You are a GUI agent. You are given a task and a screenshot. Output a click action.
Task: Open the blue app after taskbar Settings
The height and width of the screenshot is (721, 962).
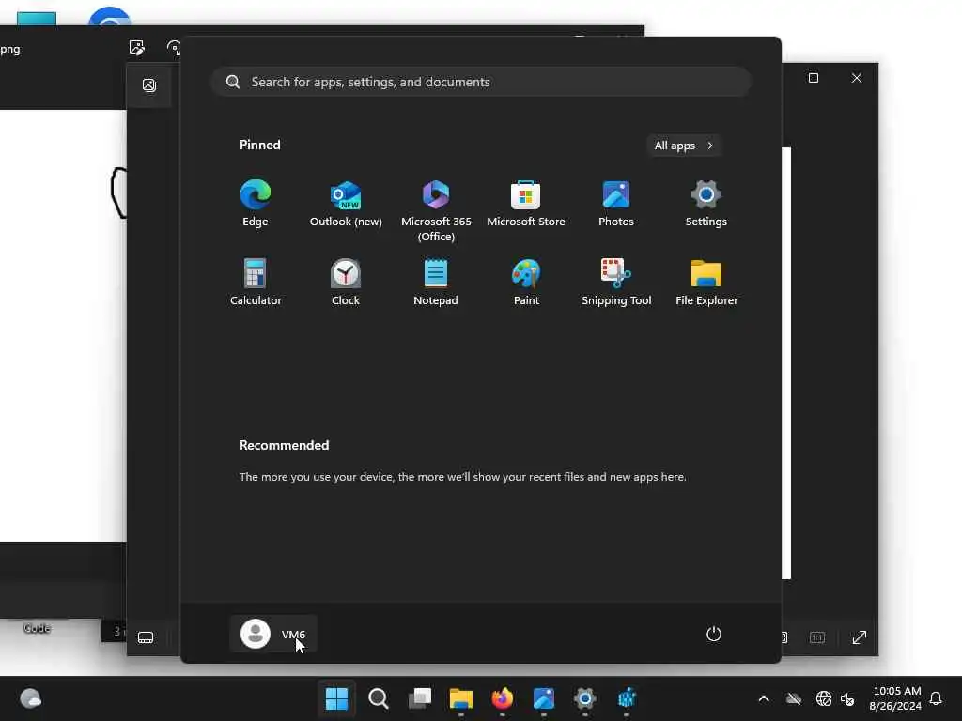(627, 698)
